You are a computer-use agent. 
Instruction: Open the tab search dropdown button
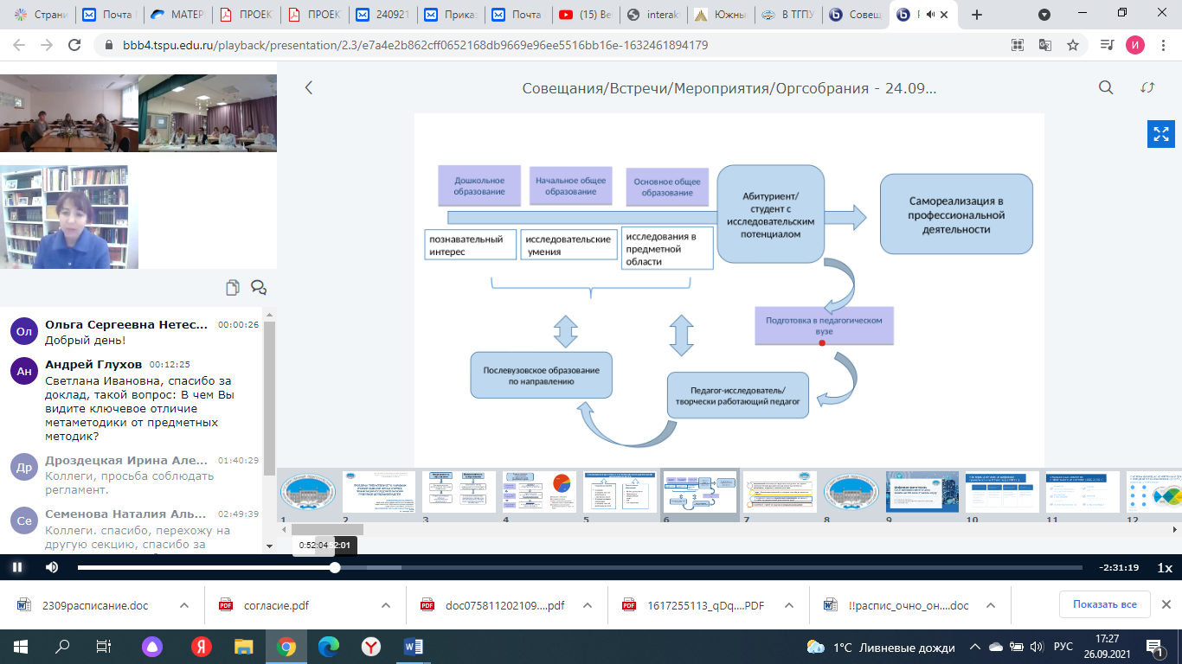tap(1044, 15)
